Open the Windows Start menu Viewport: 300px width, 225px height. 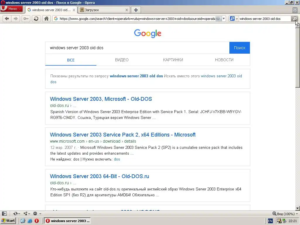[x=8, y=221]
